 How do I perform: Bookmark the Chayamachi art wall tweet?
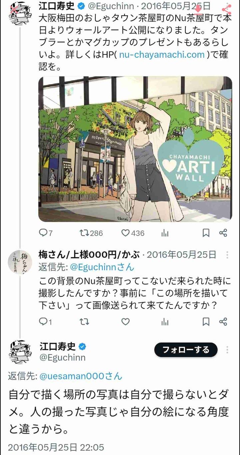point(206,233)
